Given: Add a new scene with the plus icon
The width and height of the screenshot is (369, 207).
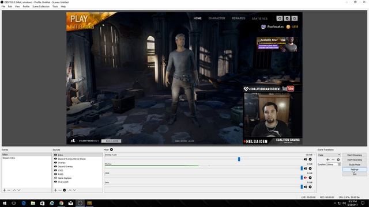Looking at the screenshot, I should (4, 190).
